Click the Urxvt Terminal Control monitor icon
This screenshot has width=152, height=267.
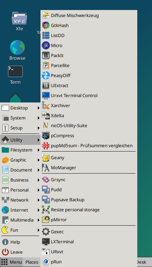(46, 95)
